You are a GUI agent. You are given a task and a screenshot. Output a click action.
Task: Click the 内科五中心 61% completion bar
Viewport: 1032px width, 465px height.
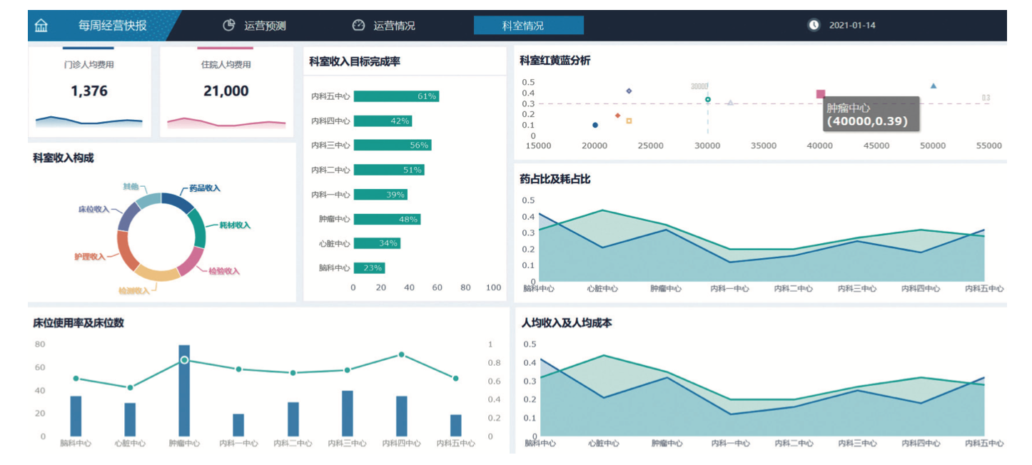(396, 96)
